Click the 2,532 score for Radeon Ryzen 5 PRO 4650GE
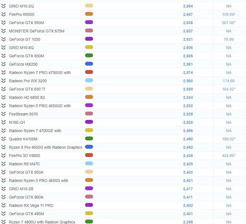 (188, 106)
